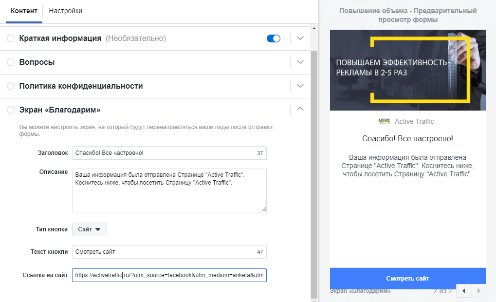The width and height of the screenshot is (496, 302).
Task: Click the Заголовок input field
Action: [x=163, y=153]
